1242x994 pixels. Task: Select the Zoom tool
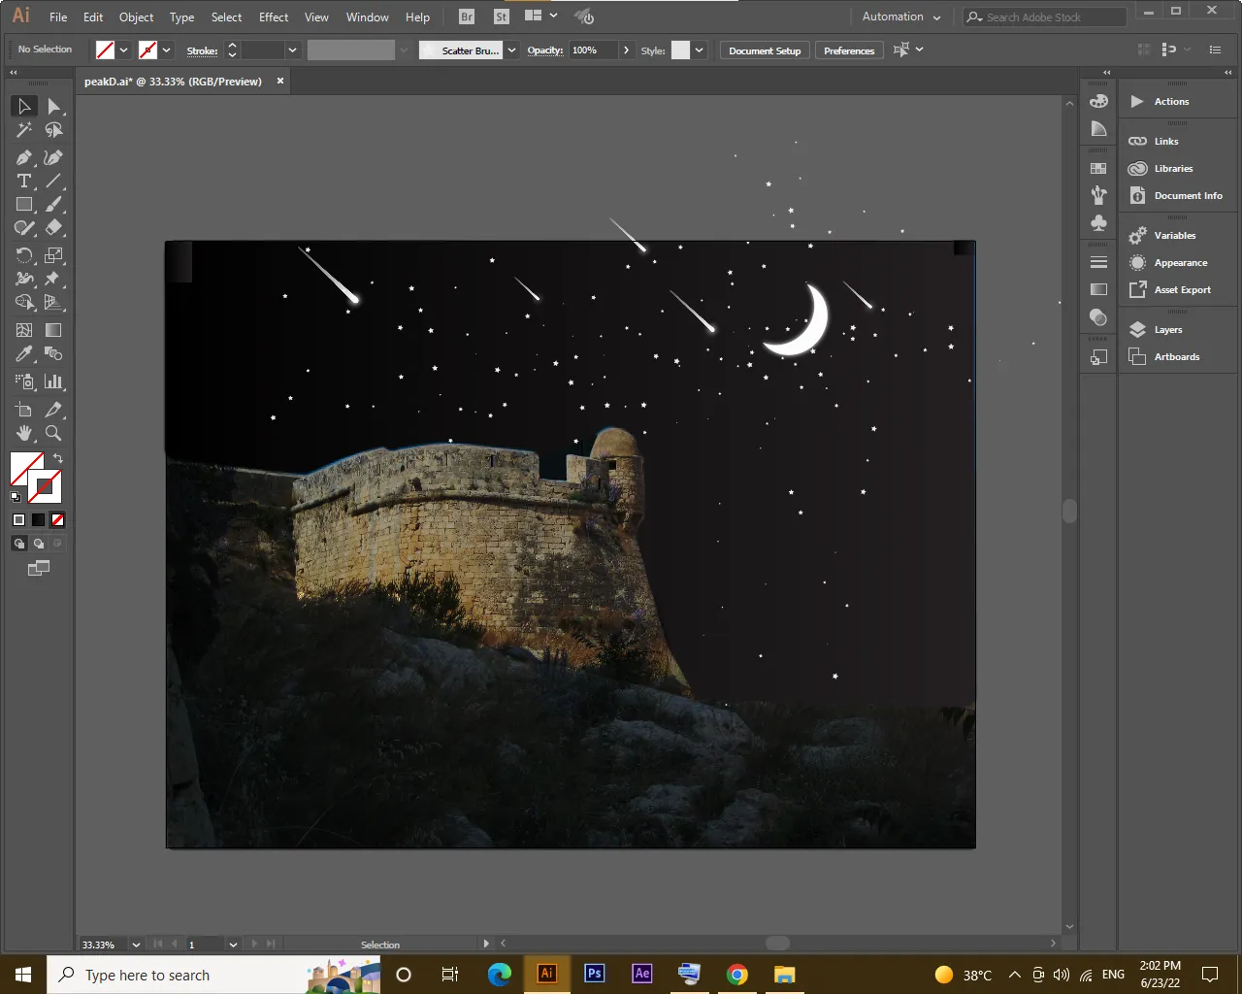pos(54,433)
